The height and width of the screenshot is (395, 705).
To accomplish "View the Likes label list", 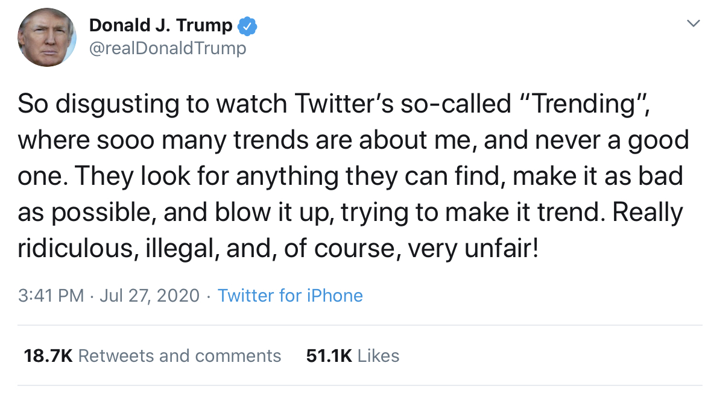I will tap(378, 355).
